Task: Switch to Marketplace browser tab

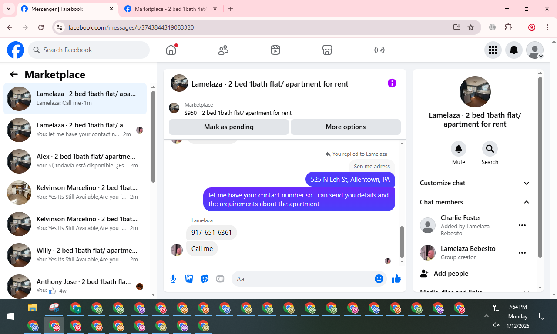Action: 171,9
